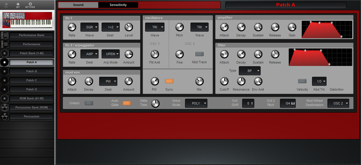The height and width of the screenshot is (165, 361).
Task: Enable the Unison switch
Action: (x=89, y=103)
